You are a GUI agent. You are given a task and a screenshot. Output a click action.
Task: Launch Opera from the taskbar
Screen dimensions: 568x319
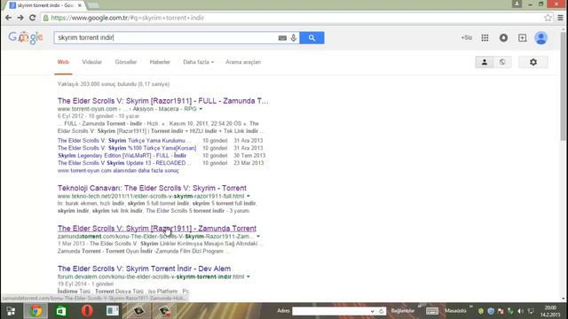(x=87, y=311)
